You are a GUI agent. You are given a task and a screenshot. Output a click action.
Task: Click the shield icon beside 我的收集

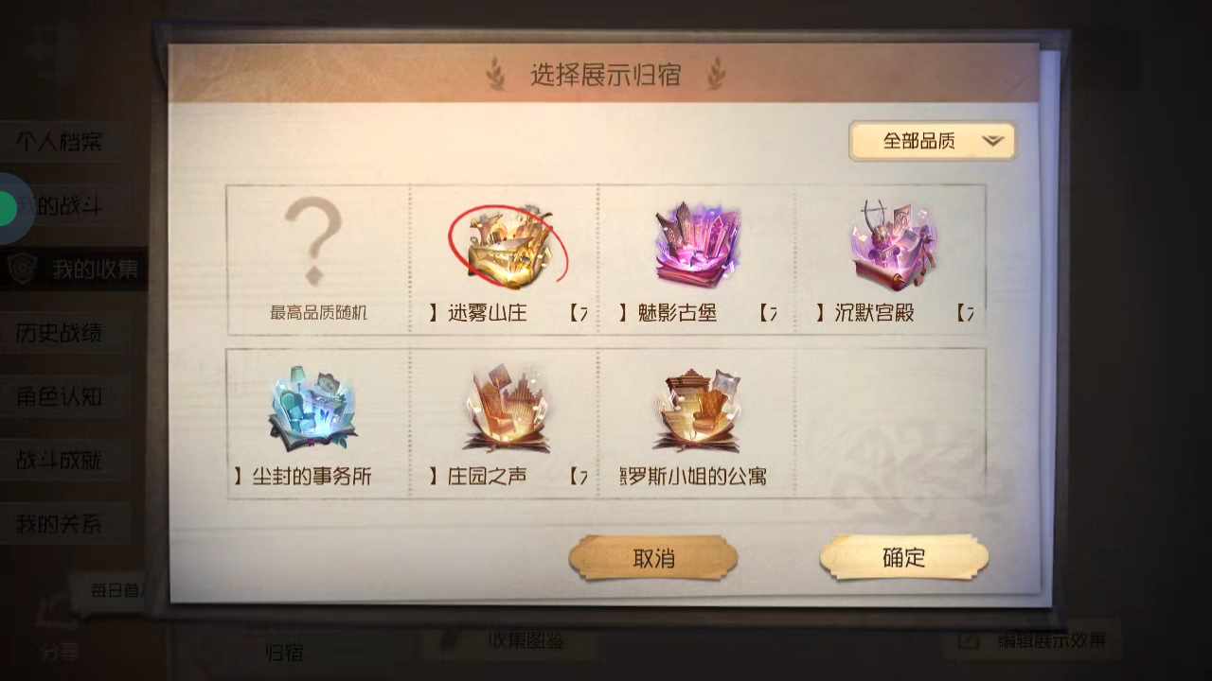[x=23, y=270]
